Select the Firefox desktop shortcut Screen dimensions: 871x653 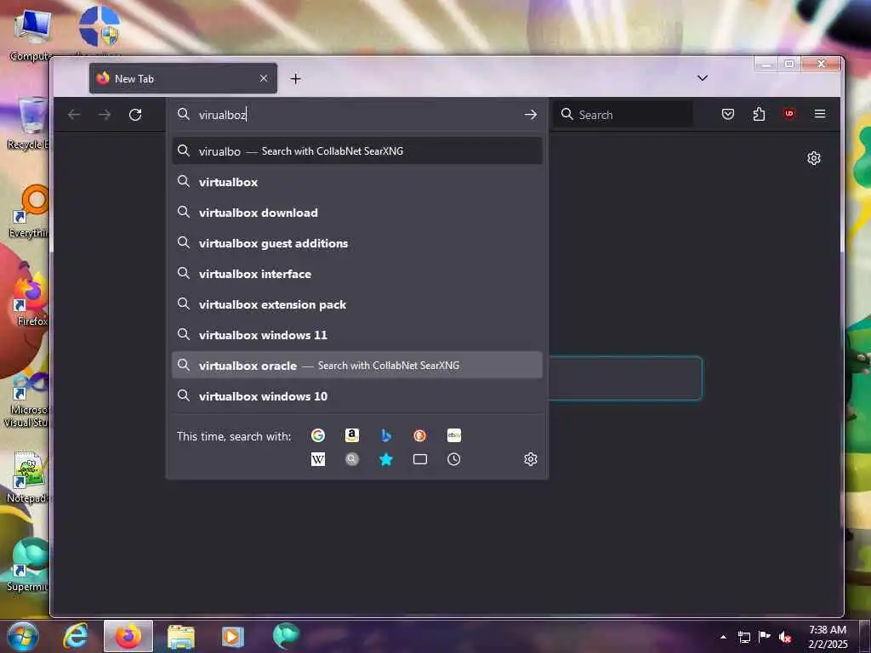click(x=31, y=298)
